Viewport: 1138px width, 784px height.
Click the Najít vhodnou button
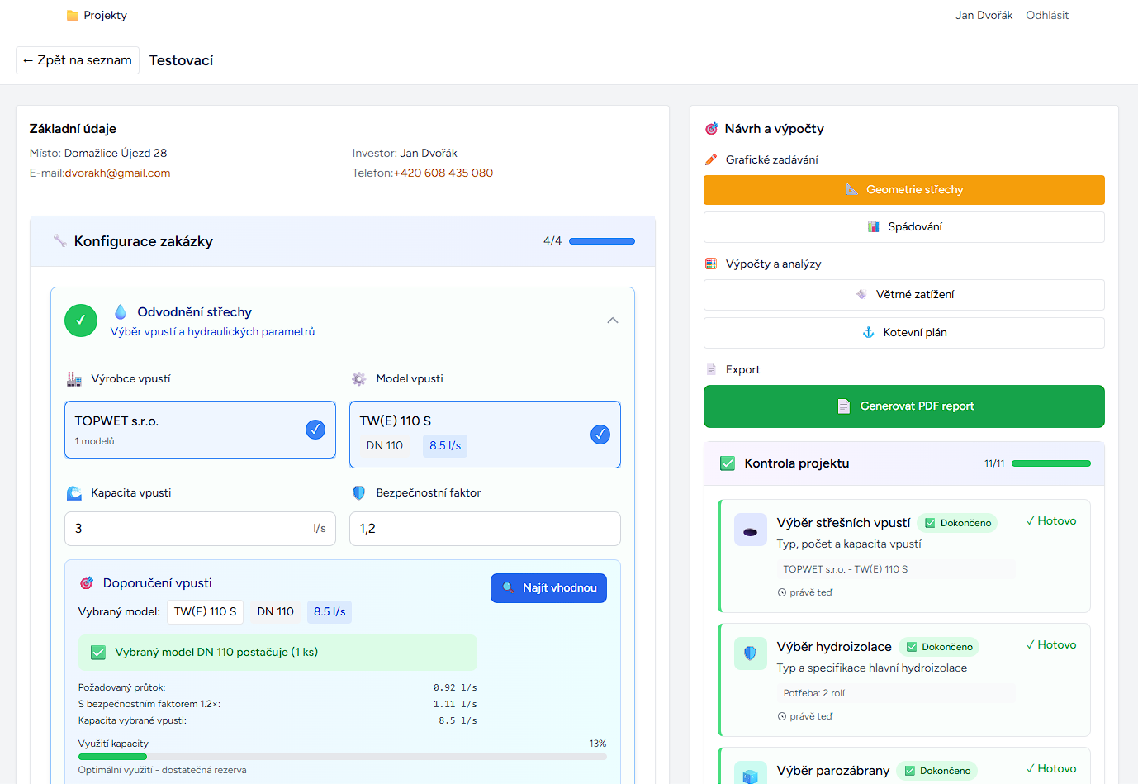[549, 588]
